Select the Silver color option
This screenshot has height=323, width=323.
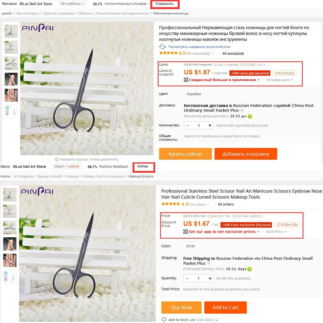click(191, 246)
